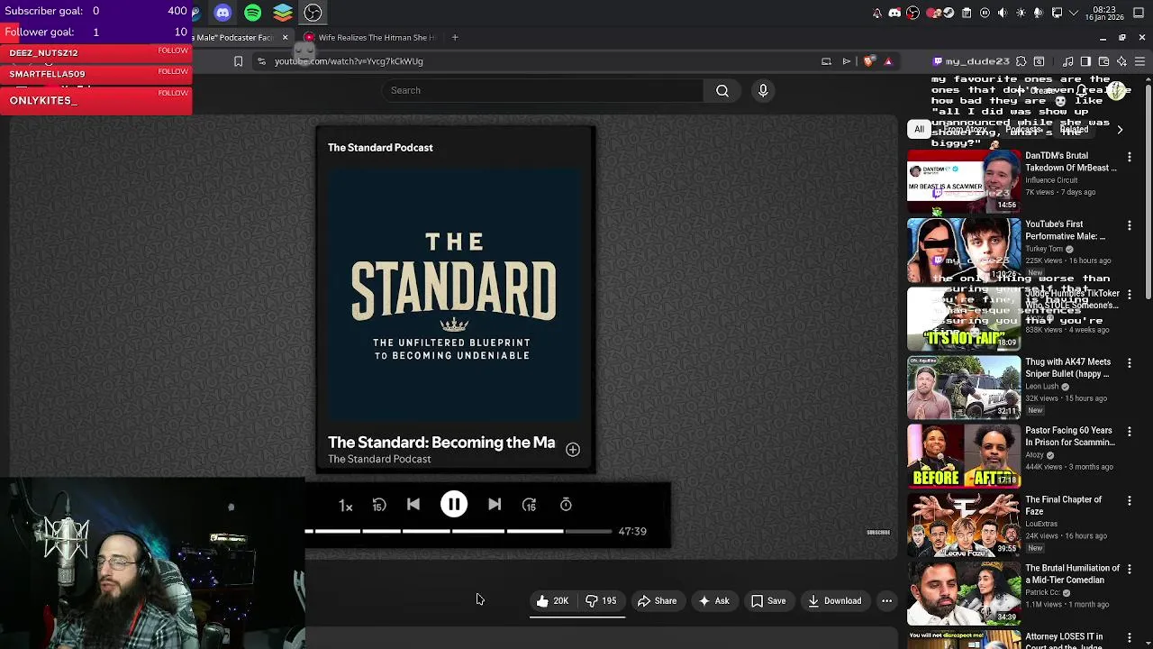
Task: Open the browser hamburger menu
Action: [1139, 61]
